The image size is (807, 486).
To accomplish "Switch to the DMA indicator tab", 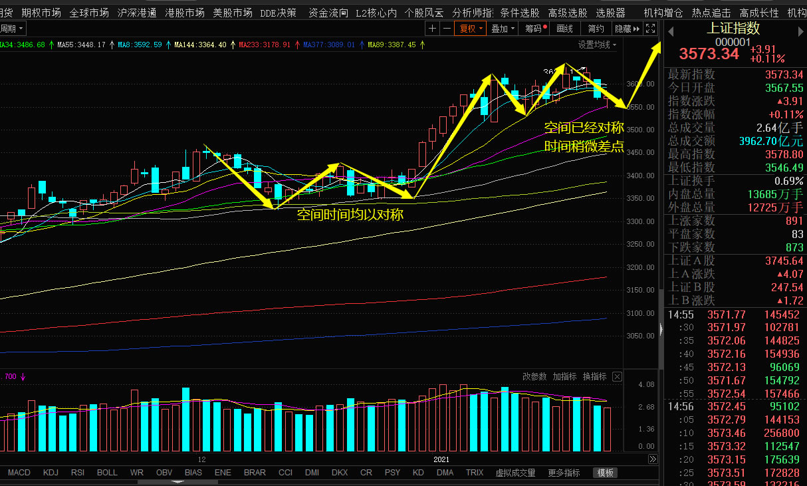I will pos(445,473).
